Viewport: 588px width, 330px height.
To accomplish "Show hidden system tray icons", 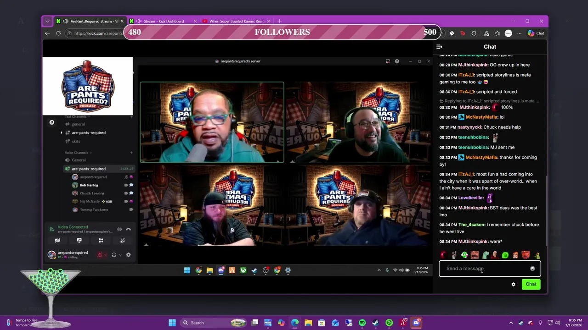I will [511, 323].
